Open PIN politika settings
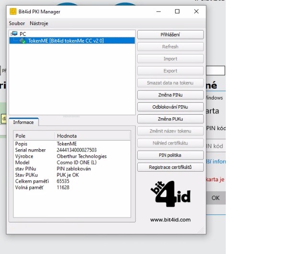The width and height of the screenshot is (298, 254). pos(170,155)
